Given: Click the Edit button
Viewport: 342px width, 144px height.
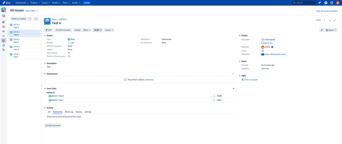Looking at the screenshot, I should pyautogui.click(x=48, y=30).
